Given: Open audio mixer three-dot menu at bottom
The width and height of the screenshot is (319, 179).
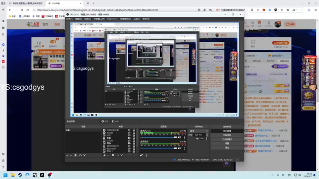Looking at the screenshot, I should pyautogui.click(x=146, y=155).
